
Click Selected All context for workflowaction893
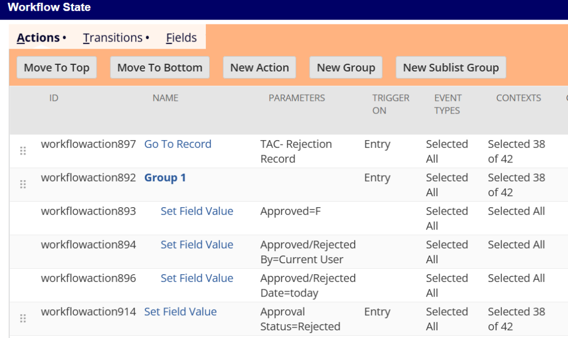(516, 211)
